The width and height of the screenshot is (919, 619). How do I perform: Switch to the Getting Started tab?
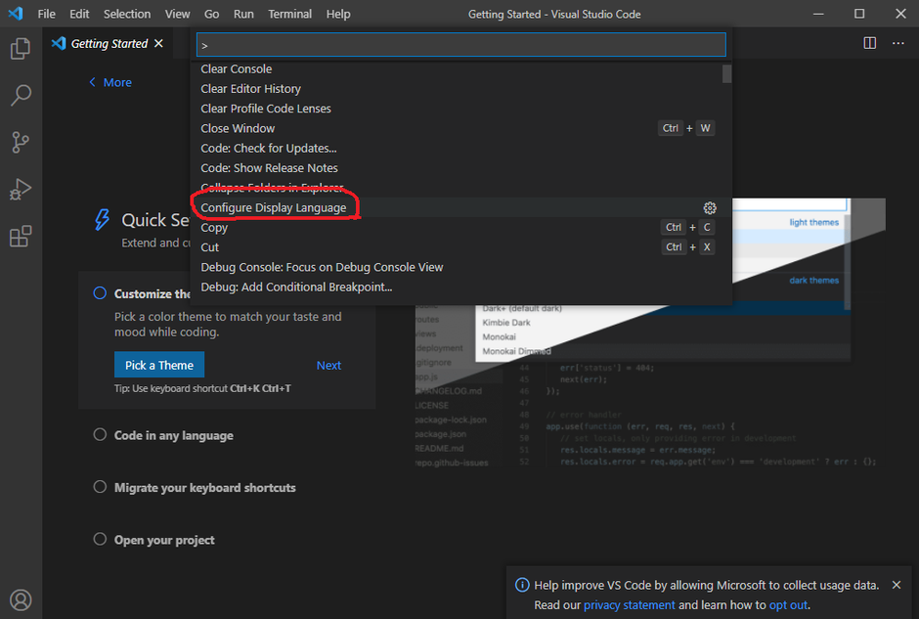click(x=109, y=43)
